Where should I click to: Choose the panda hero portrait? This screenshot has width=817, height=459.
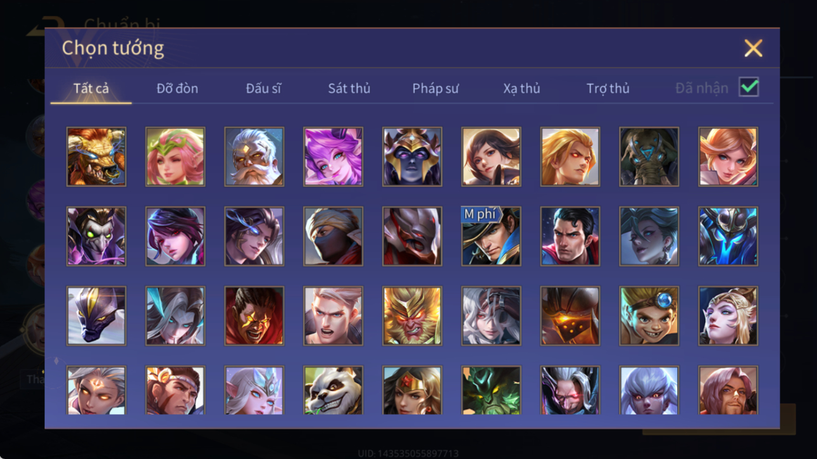point(333,390)
